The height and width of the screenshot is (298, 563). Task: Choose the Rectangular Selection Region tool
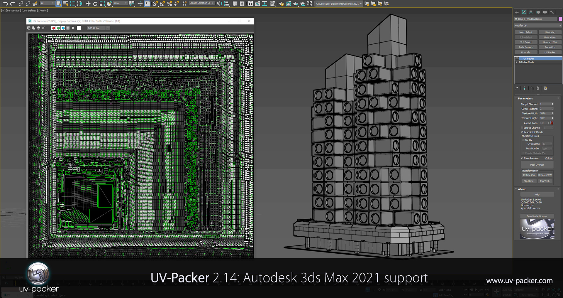pos(73,4)
